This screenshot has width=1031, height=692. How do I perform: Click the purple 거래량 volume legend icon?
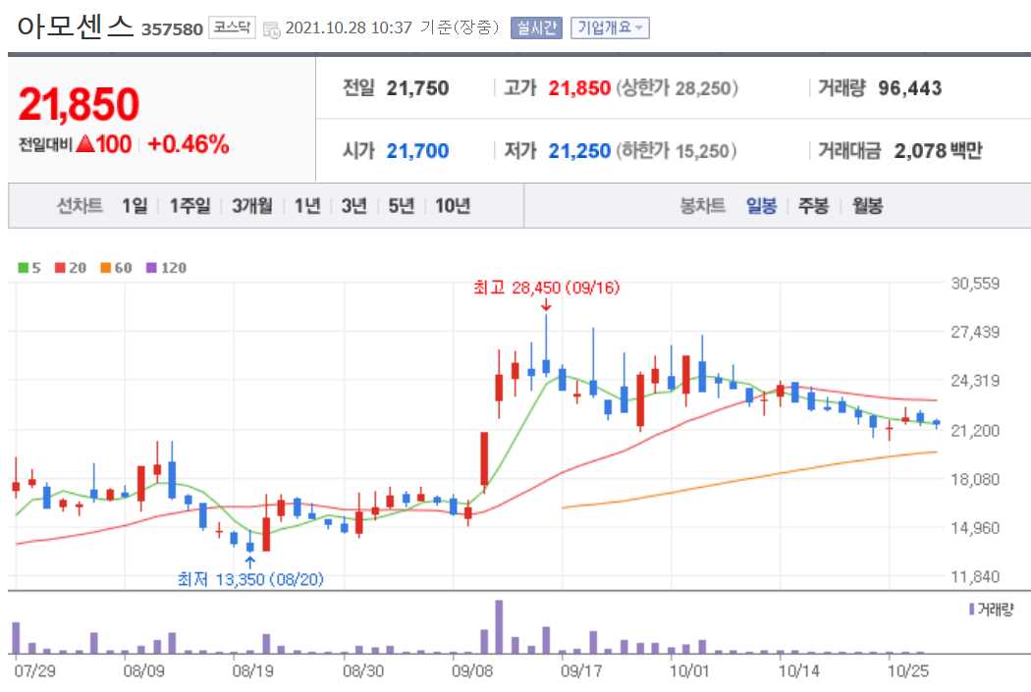click(x=970, y=611)
